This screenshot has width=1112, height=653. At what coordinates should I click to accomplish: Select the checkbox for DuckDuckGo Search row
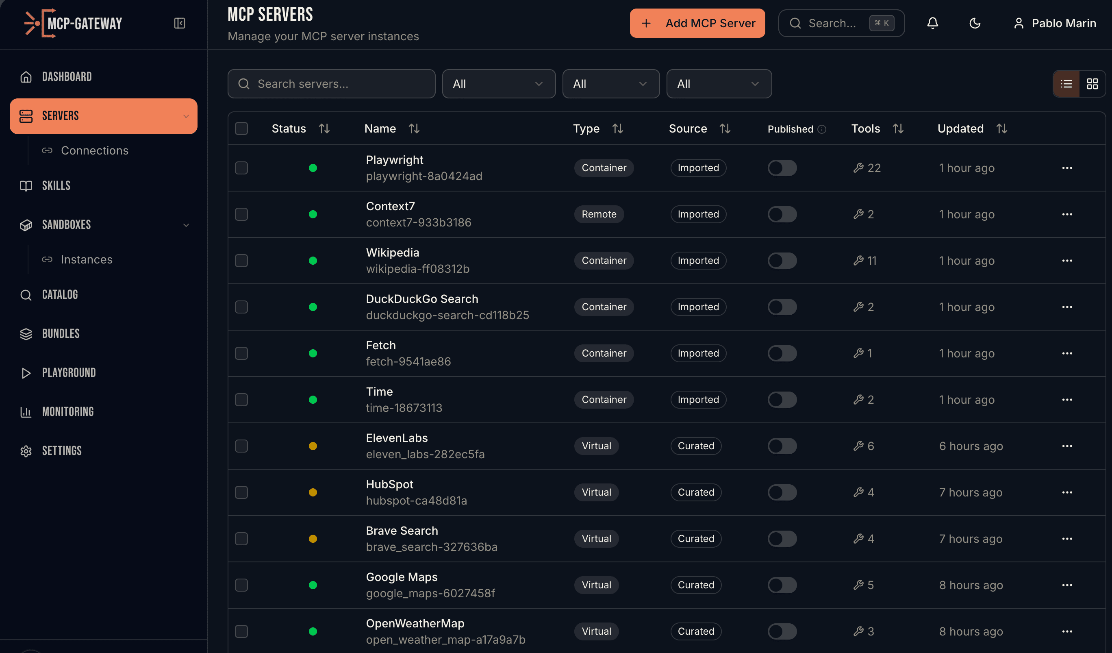point(241,307)
